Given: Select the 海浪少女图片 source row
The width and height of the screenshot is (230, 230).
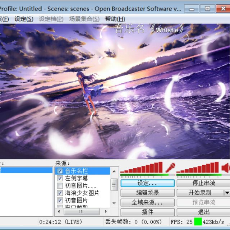Looking at the screenshot, I should [x=83, y=193].
